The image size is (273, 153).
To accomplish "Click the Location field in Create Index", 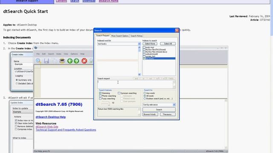I will click(x=23, y=71).
